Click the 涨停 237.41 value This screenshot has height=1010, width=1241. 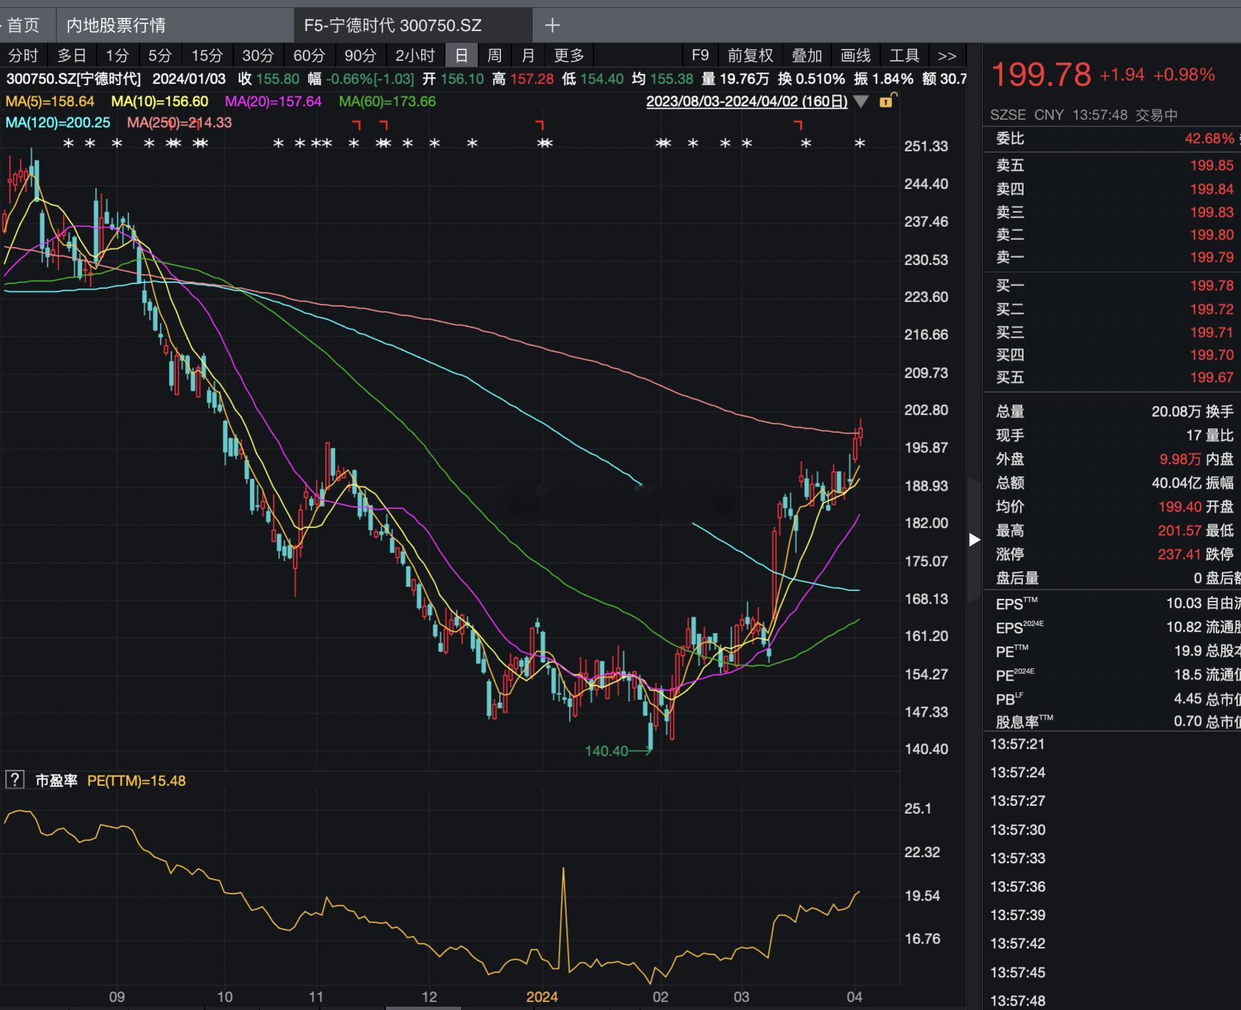[x=1180, y=555]
